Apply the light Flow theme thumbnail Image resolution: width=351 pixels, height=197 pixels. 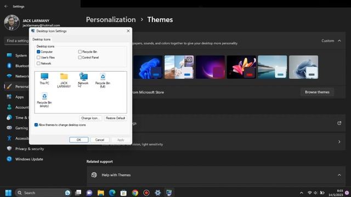tap(303, 67)
